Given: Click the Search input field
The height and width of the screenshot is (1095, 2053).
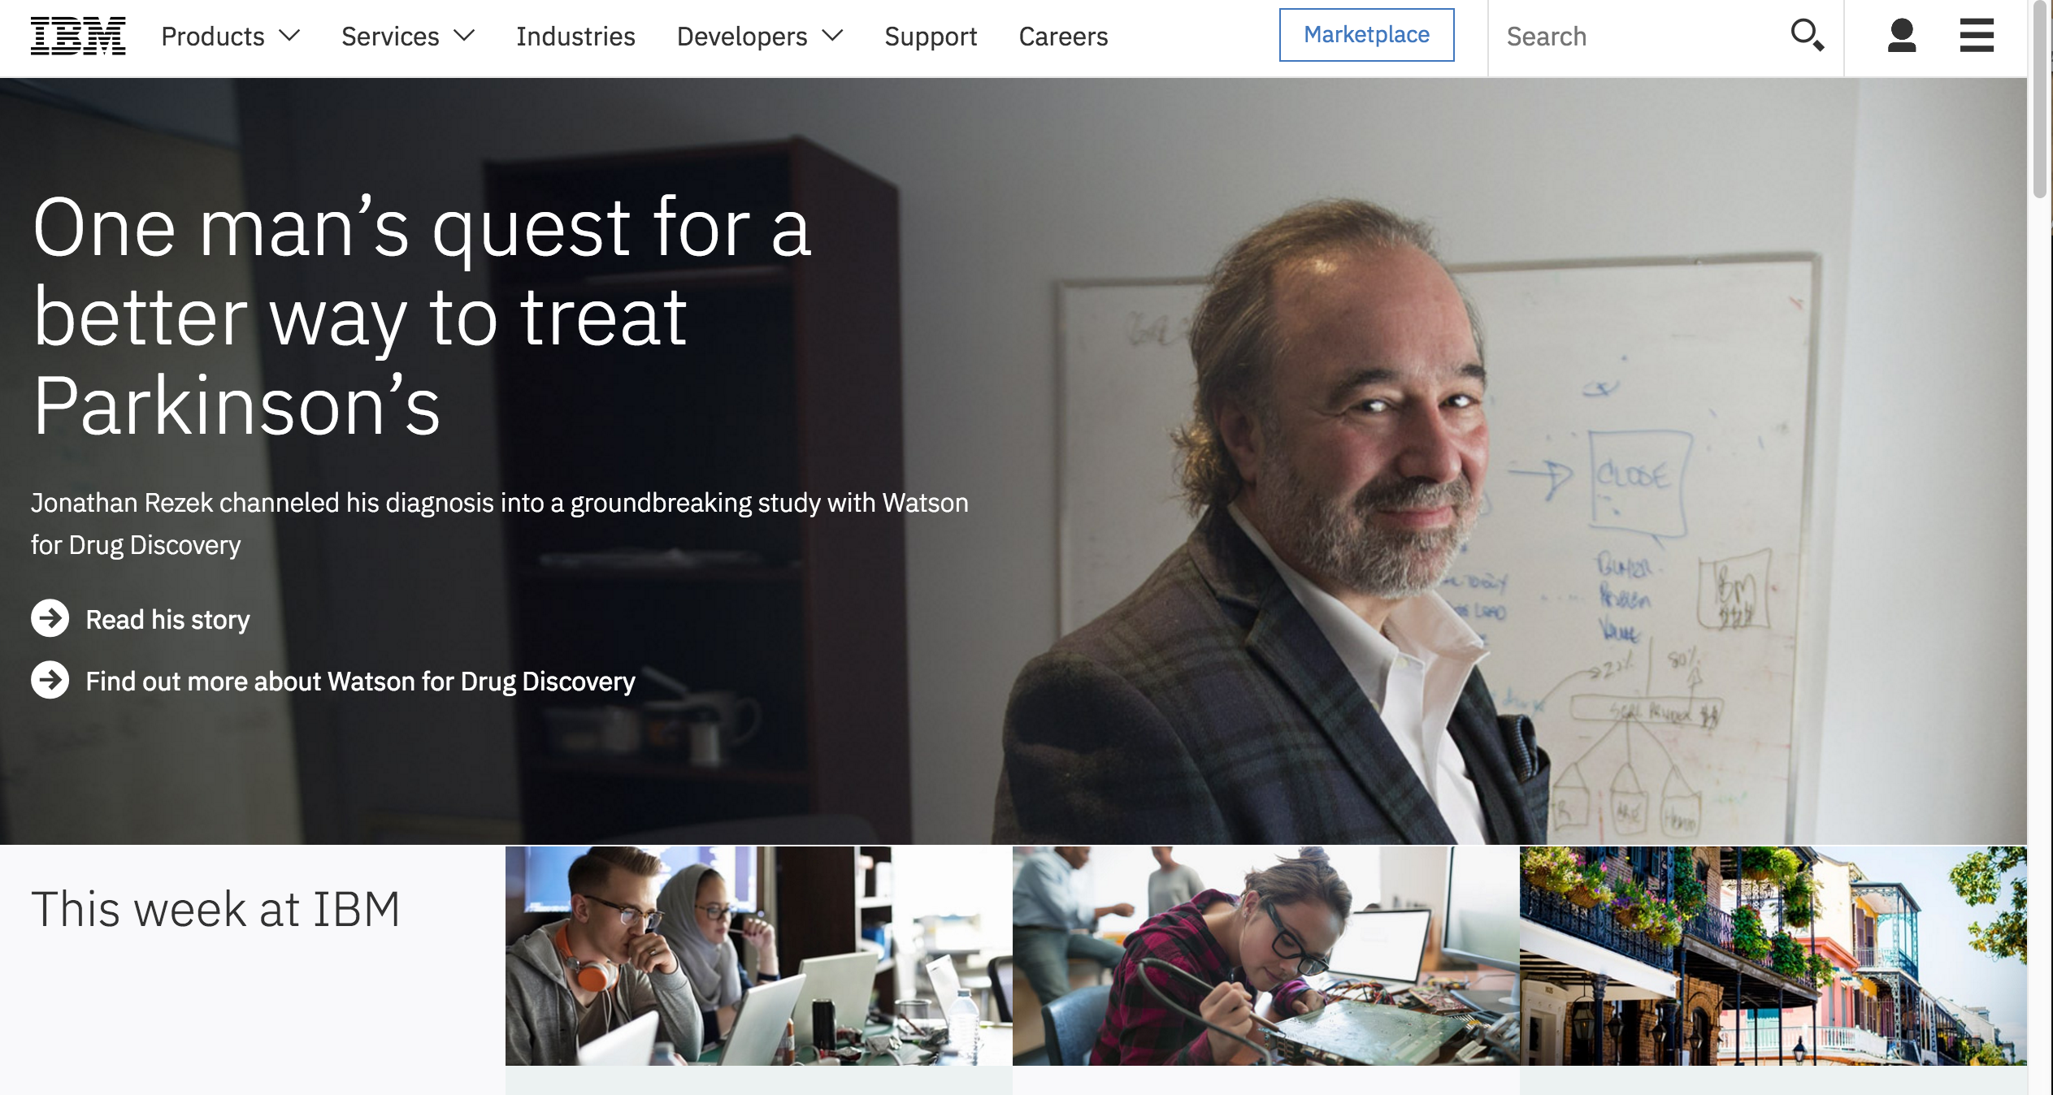Looking at the screenshot, I should coord(1642,35).
